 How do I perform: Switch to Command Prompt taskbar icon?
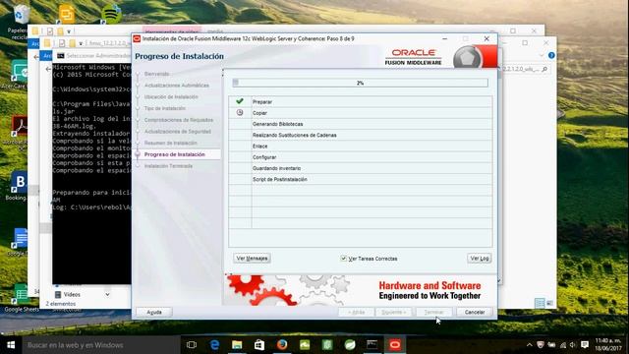(x=372, y=345)
